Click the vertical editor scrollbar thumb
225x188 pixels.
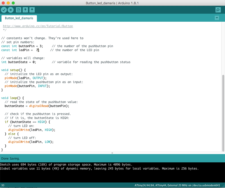223,113
